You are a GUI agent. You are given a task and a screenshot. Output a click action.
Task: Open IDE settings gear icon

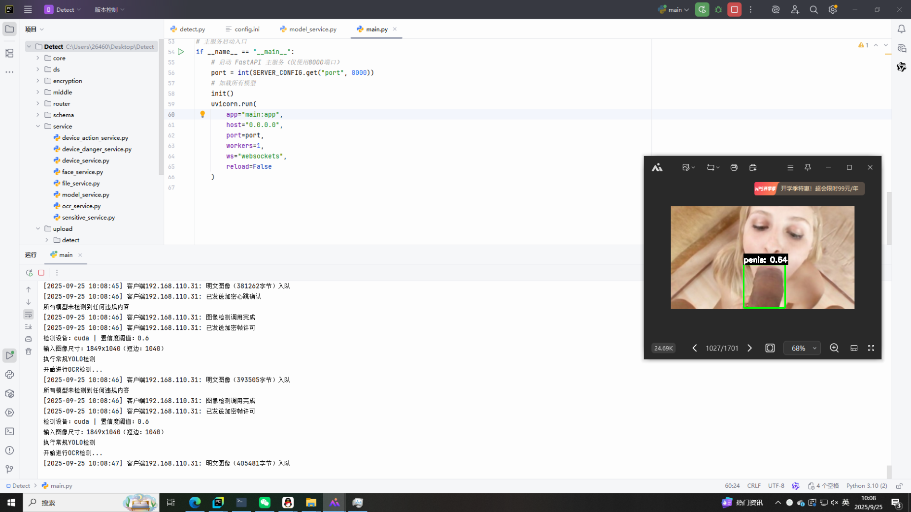pos(833,9)
